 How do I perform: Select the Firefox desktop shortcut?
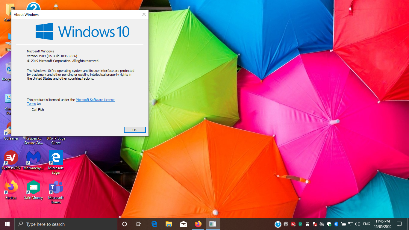point(11,188)
